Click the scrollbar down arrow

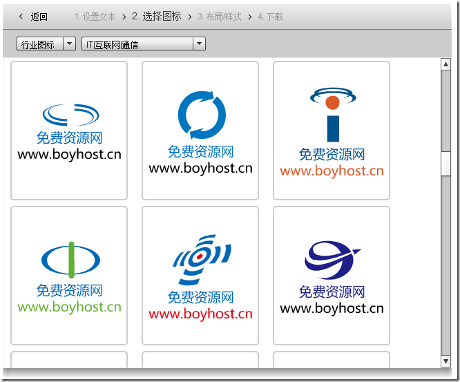445,361
